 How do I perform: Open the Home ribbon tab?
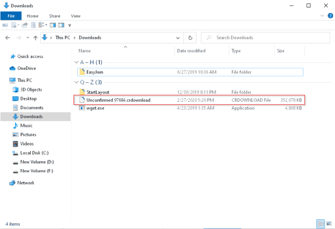pyautogui.click(x=32, y=16)
